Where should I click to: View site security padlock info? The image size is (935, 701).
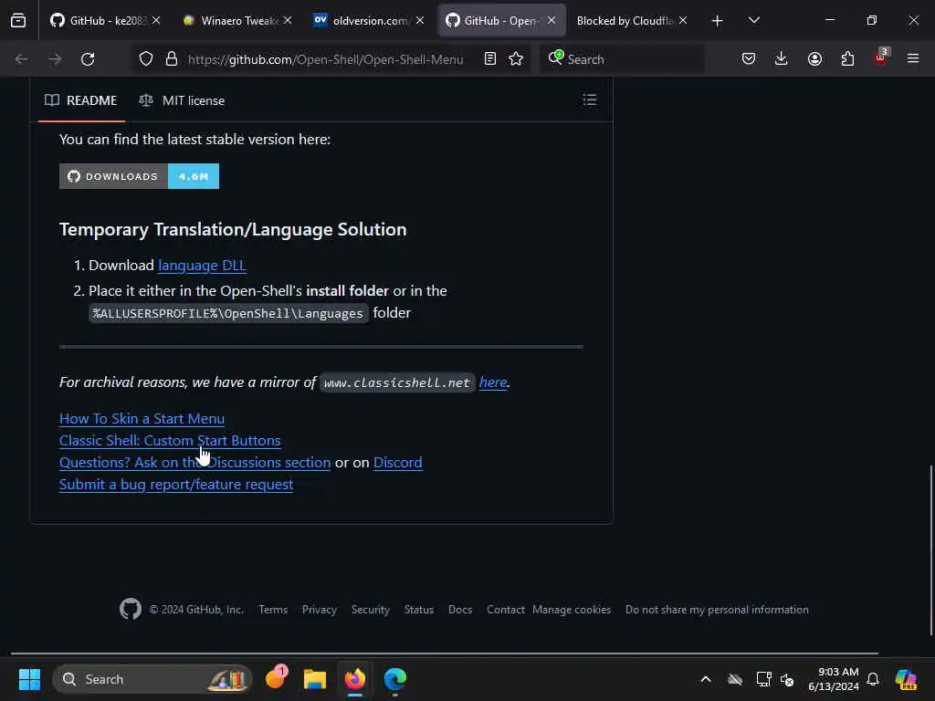tap(171, 59)
